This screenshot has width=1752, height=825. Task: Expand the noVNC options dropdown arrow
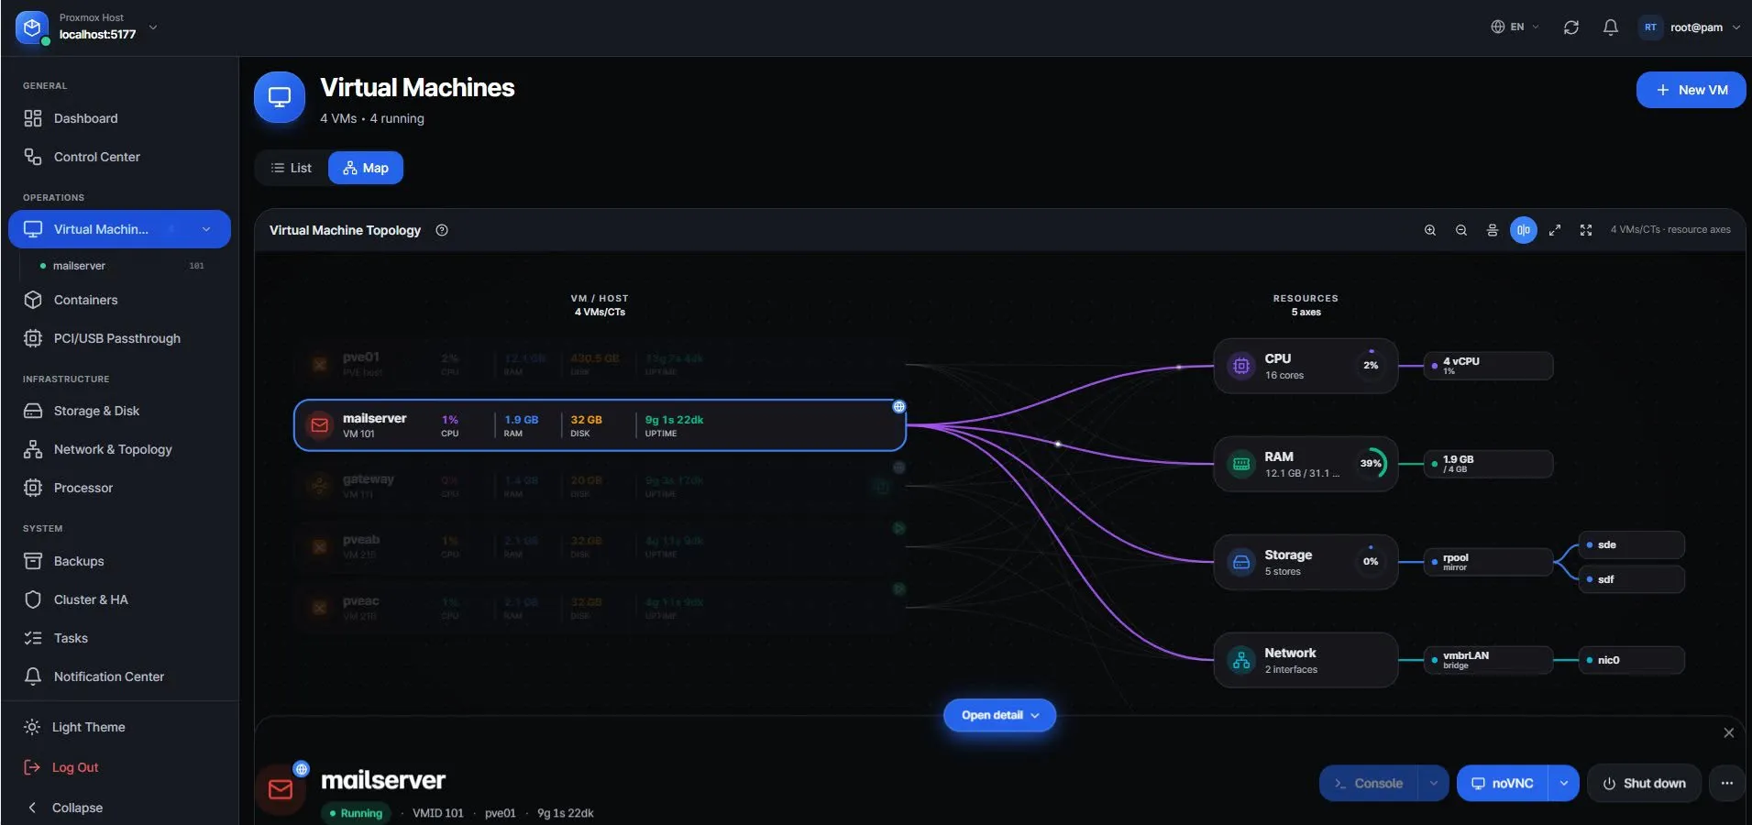[x=1563, y=784]
